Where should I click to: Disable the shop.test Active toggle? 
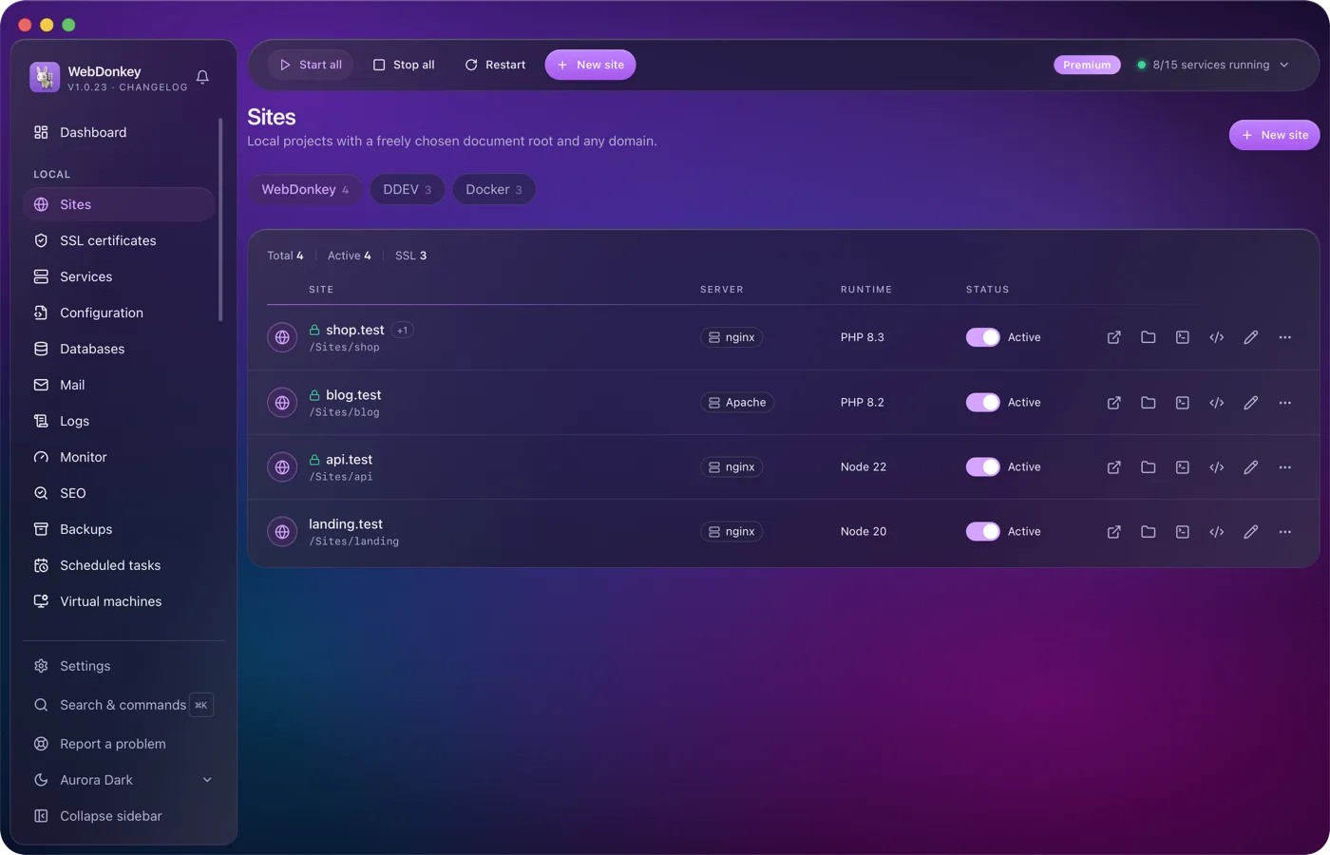point(983,337)
